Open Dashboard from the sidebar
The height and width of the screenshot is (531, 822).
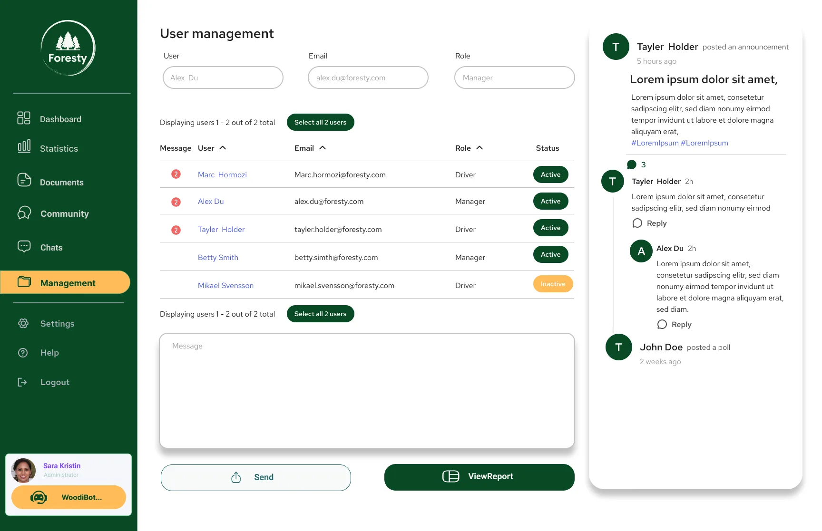[x=49, y=118]
